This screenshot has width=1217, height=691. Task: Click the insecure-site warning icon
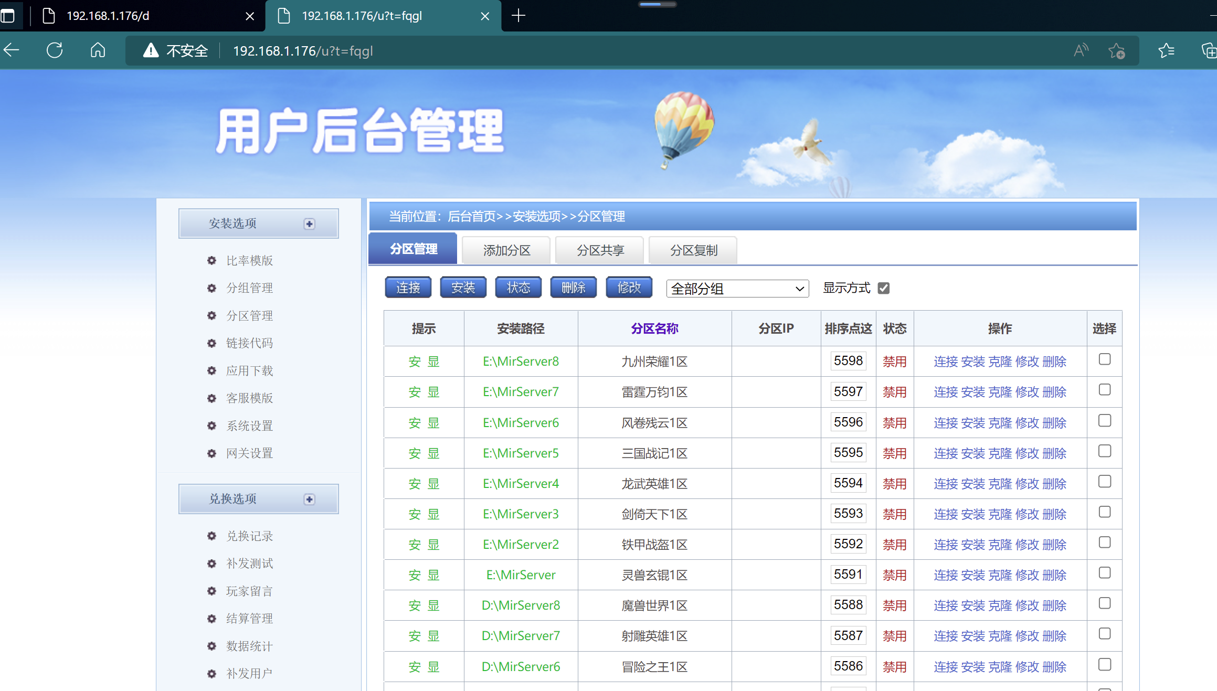pos(151,51)
